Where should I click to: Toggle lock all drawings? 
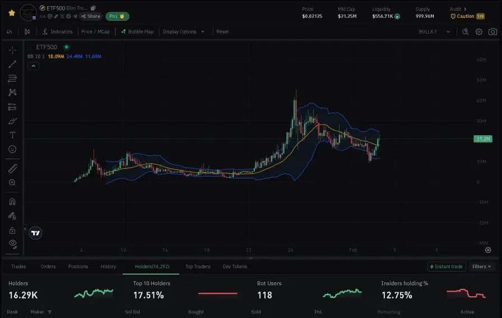pos(12,230)
